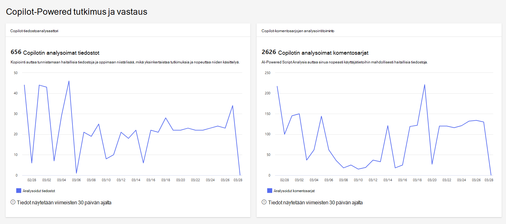The height and width of the screenshot is (224, 506).
Task: Click info icon under script analysis chart
Action: (x=264, y=202)
